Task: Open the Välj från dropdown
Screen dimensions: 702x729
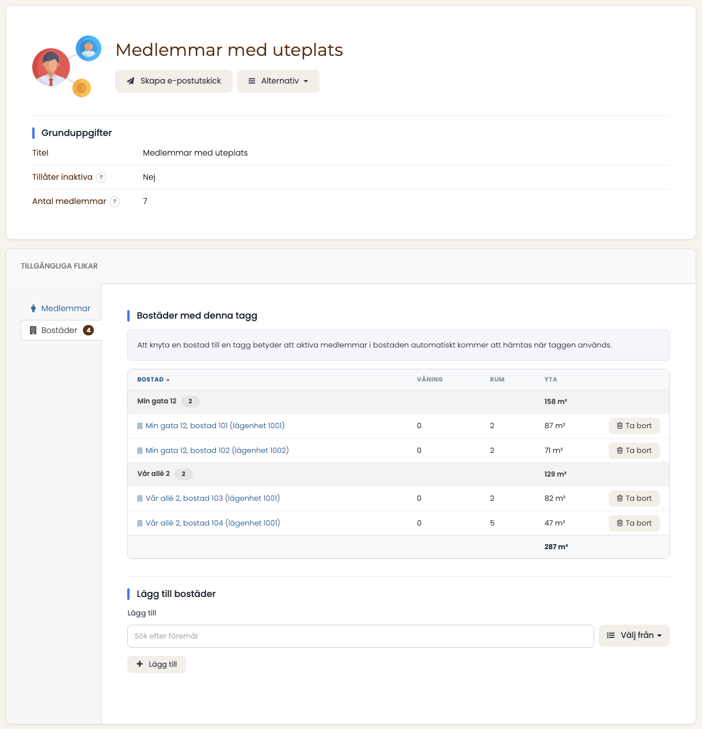Action: click(634, 636)
